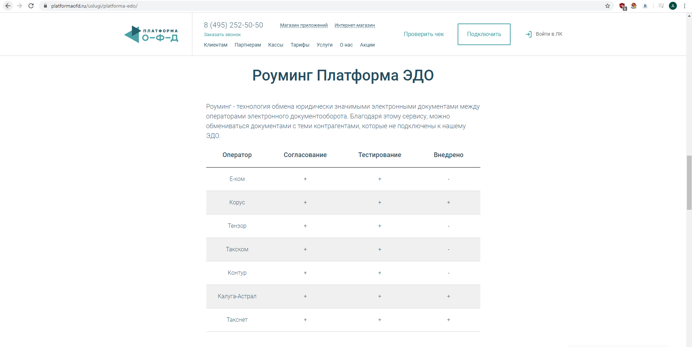
Task: Select the Е-ком operator cell
Action: point(237,179)
